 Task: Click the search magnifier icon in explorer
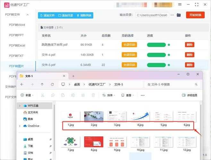pos(196,84)
